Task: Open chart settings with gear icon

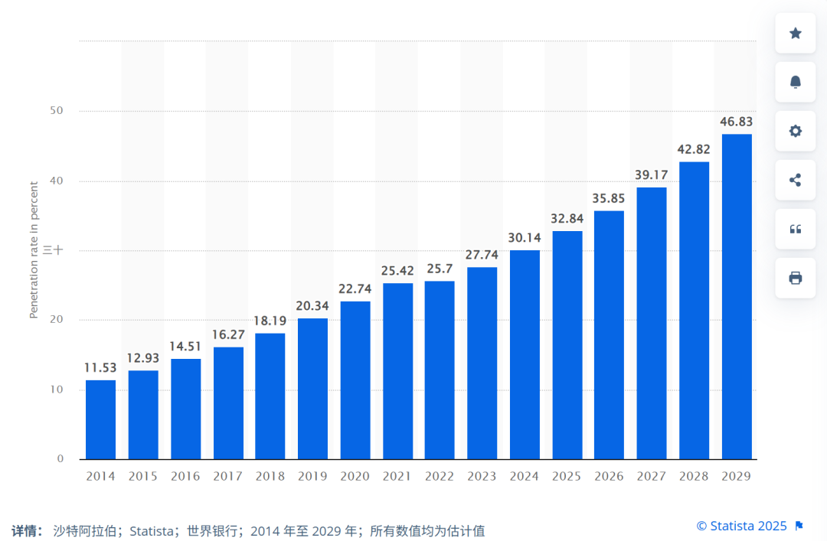Action: click(795, 131)
